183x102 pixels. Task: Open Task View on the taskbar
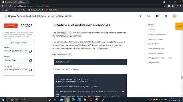55,99
